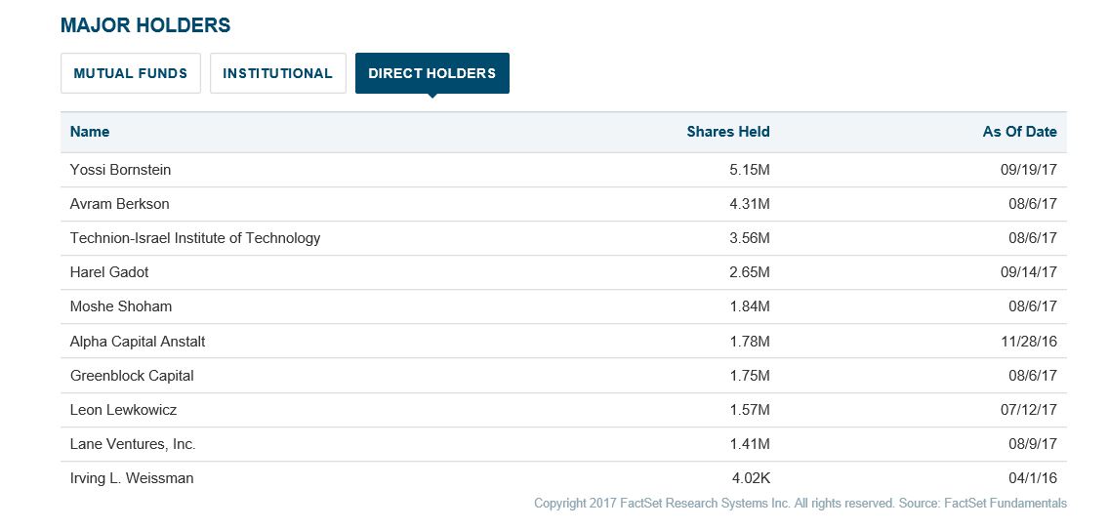Open the Institutional holders tab
Screen dimensions: 1109x529
277,73
